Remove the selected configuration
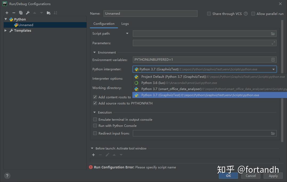287x182 pixels. pyautogui.click(x=14, y=13)
